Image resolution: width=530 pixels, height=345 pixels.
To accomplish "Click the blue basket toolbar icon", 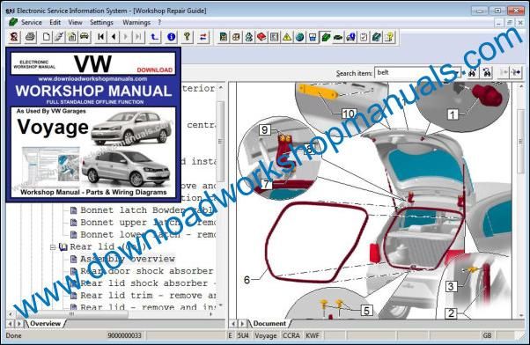I will pyautogui.click(x=313, y=37).
